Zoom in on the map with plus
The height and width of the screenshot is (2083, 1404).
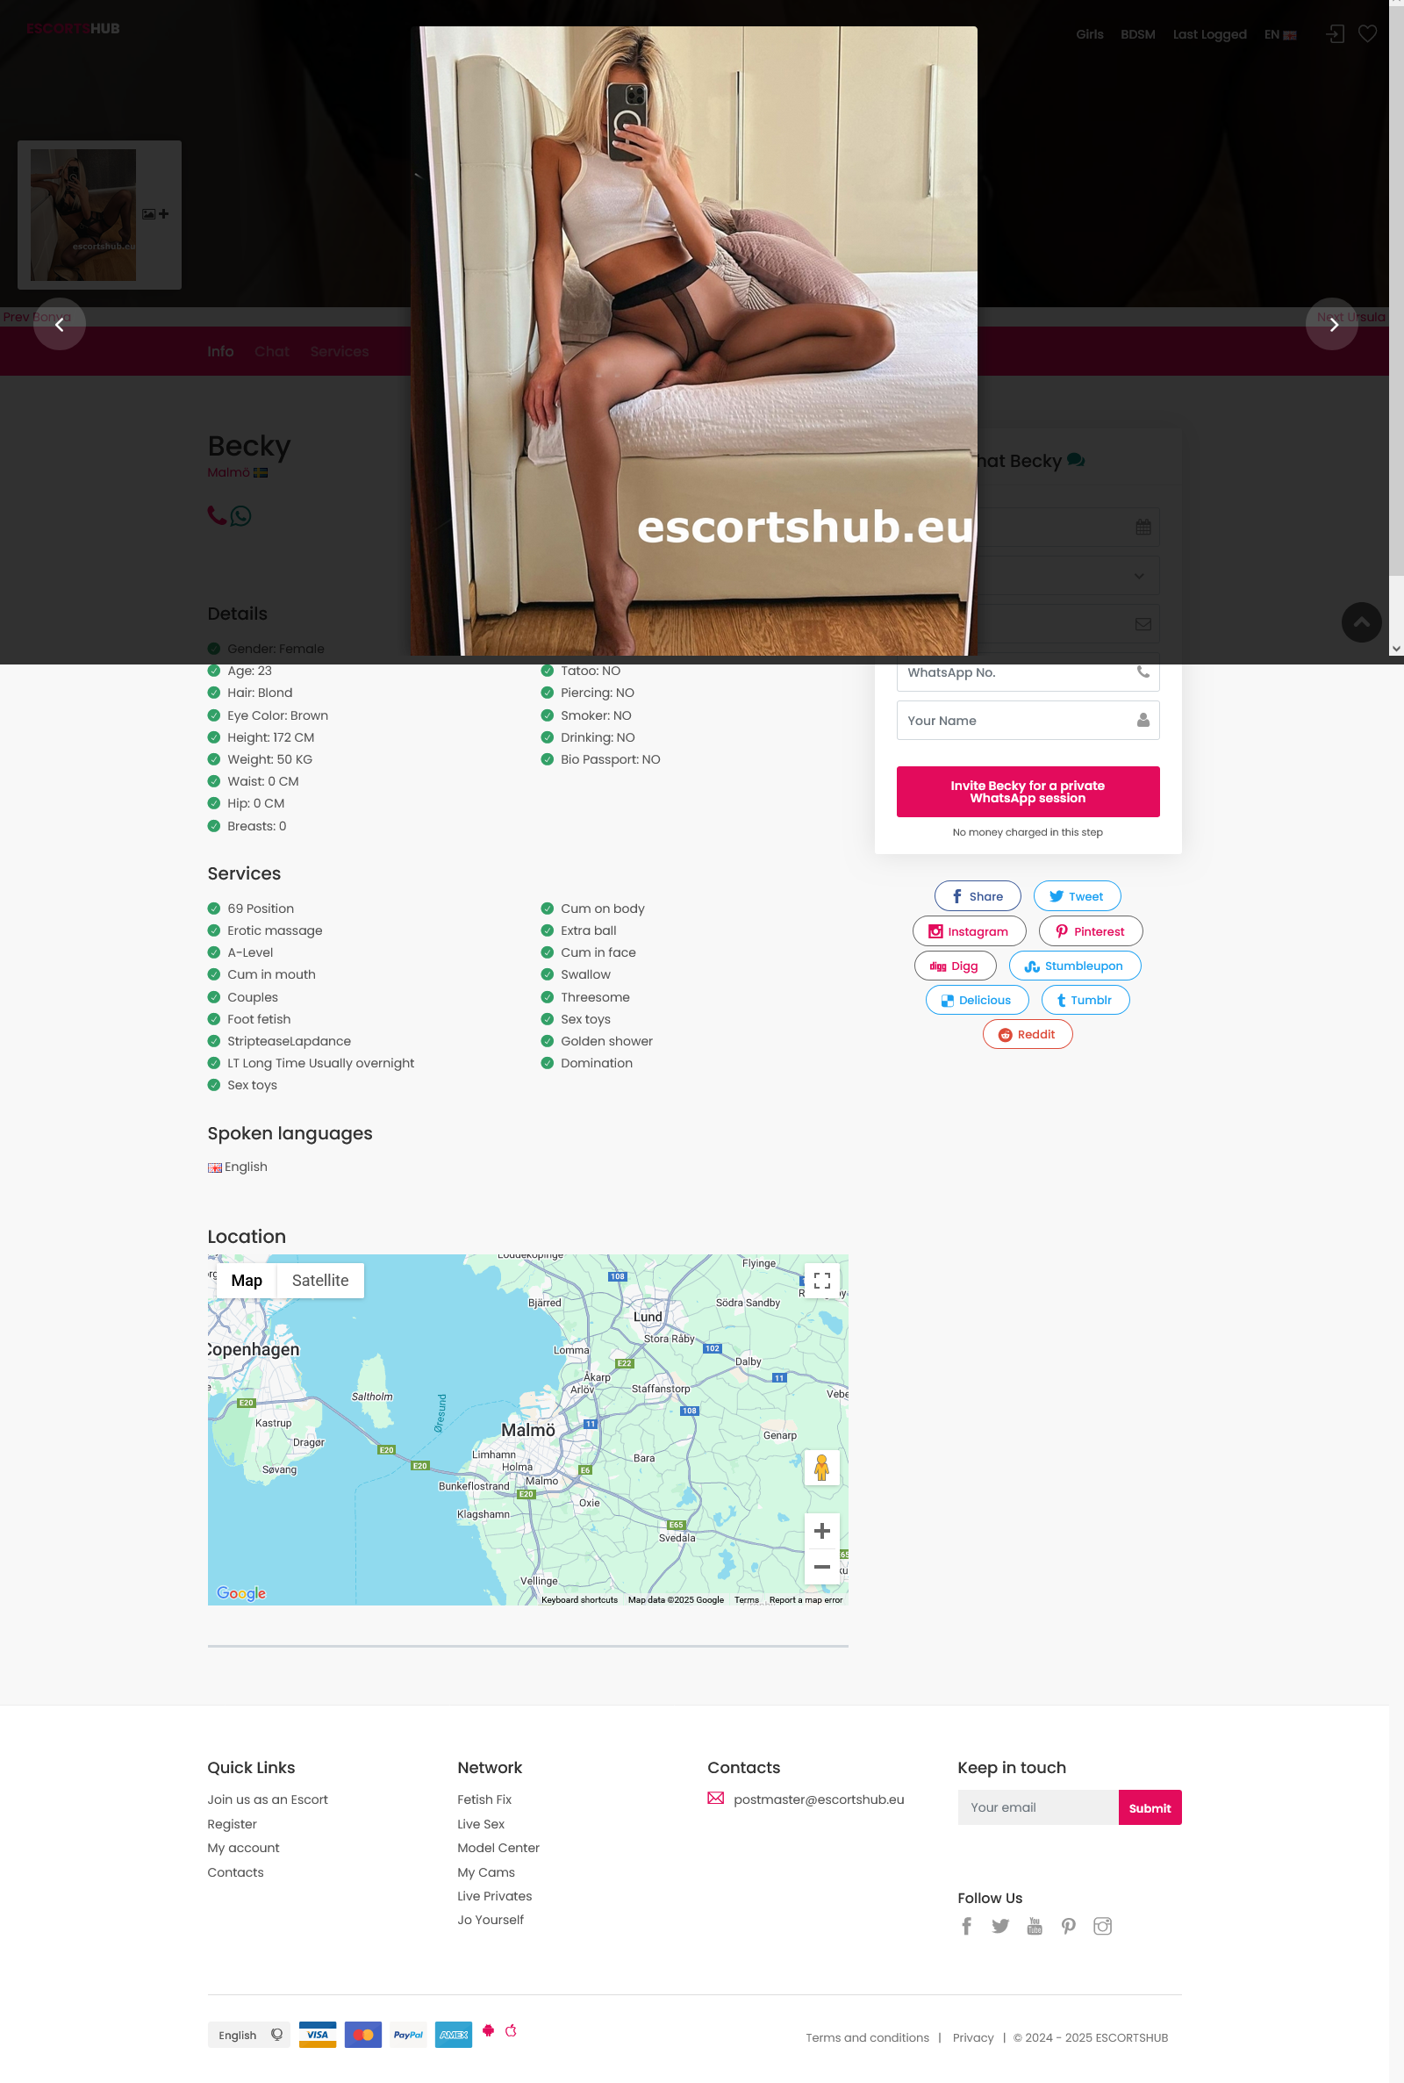[821, 1532]
